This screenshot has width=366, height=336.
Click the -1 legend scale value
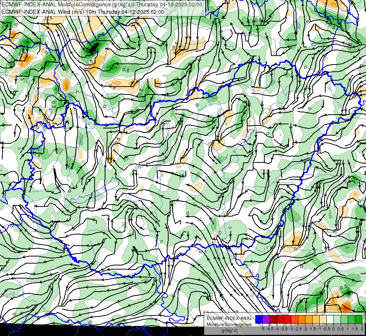(x=319, y=329)
